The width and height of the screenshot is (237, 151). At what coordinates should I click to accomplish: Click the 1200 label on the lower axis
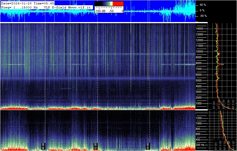[x=200, y=118]
